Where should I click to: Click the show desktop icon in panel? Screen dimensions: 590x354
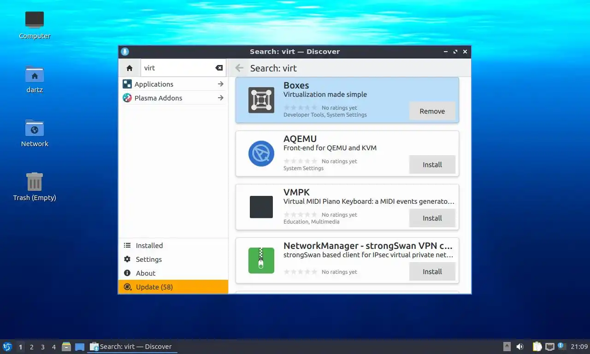point(80,347)
